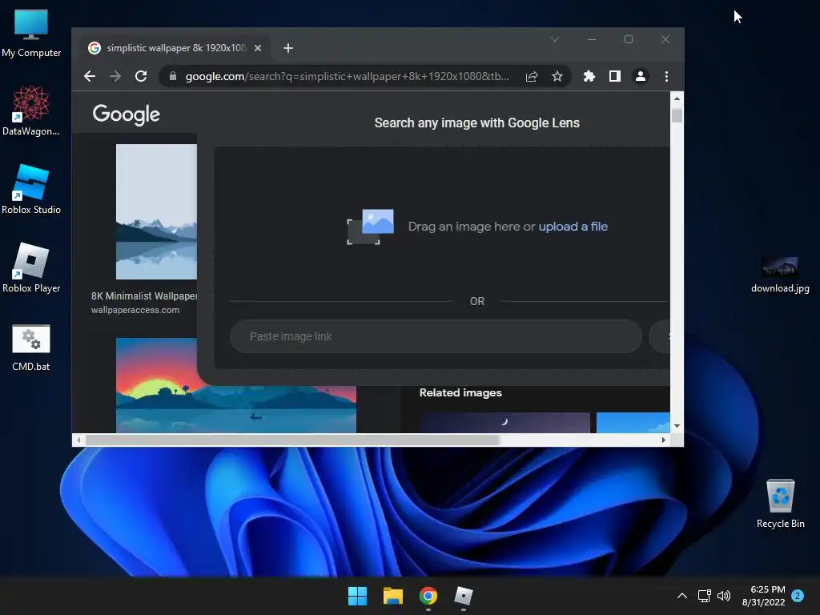Screen dimensions: 820x615
Task: Show hidden tray icons chevron
Action: click(682, 596)
